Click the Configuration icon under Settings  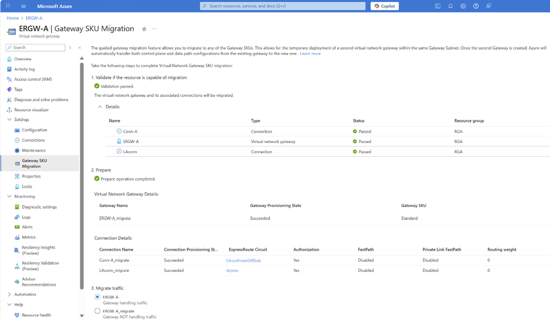point(17,130)
